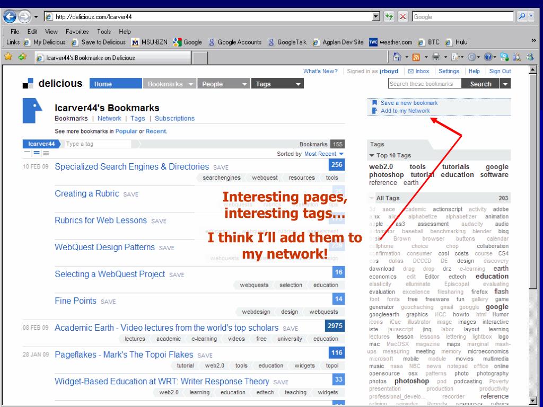Click the browser Back arrow button
The height and width of the screenshot is (407, 543).
(x=10, y=16)
